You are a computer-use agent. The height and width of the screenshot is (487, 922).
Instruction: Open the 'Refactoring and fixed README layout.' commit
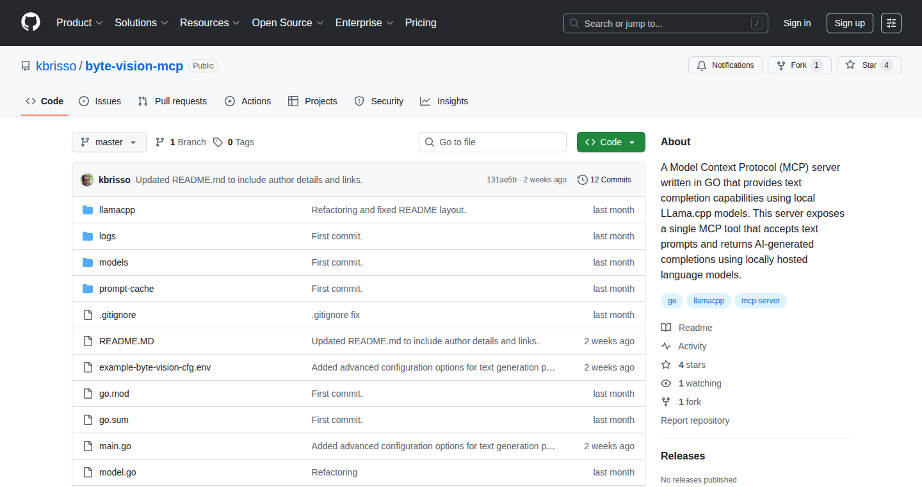coord(389,210)
